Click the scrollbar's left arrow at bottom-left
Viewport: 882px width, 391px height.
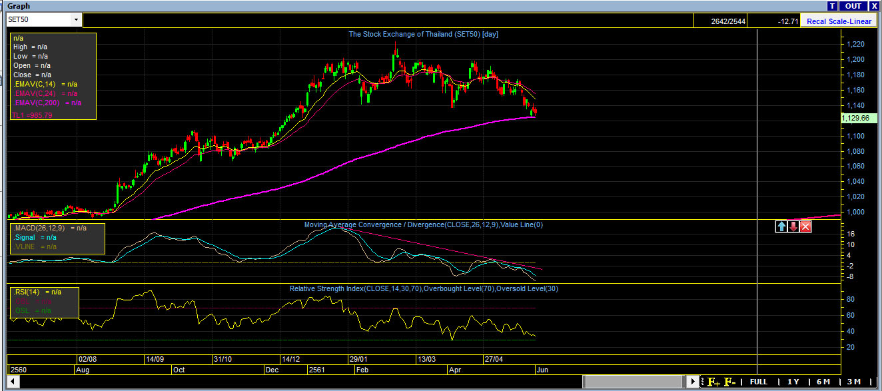12,382
